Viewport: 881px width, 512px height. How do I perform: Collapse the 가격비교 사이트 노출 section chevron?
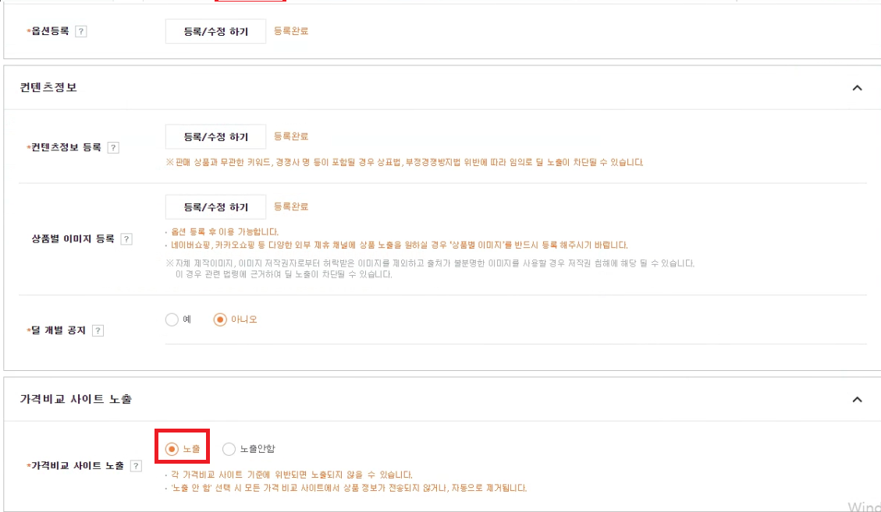(x=857, y=400)
